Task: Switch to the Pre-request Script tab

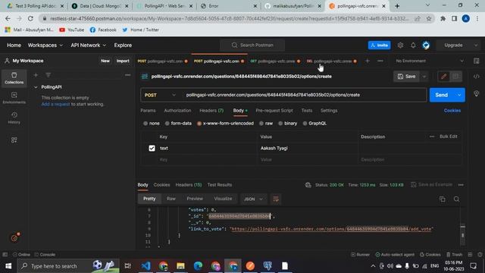Action: [274, 111]
